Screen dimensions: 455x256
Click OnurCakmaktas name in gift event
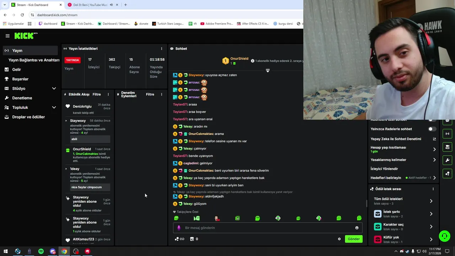(x=87, y=154)
